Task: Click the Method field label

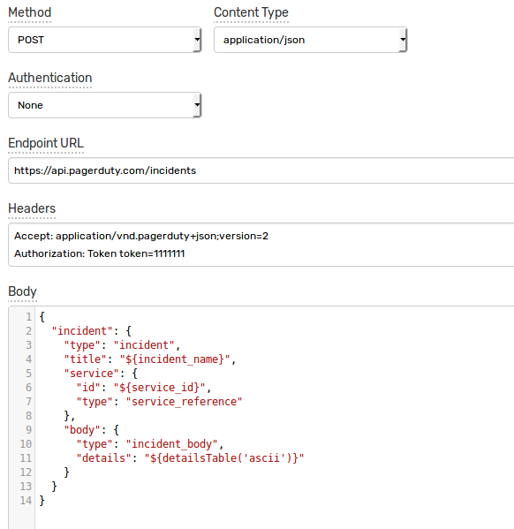Action: [x=30, y=13]
